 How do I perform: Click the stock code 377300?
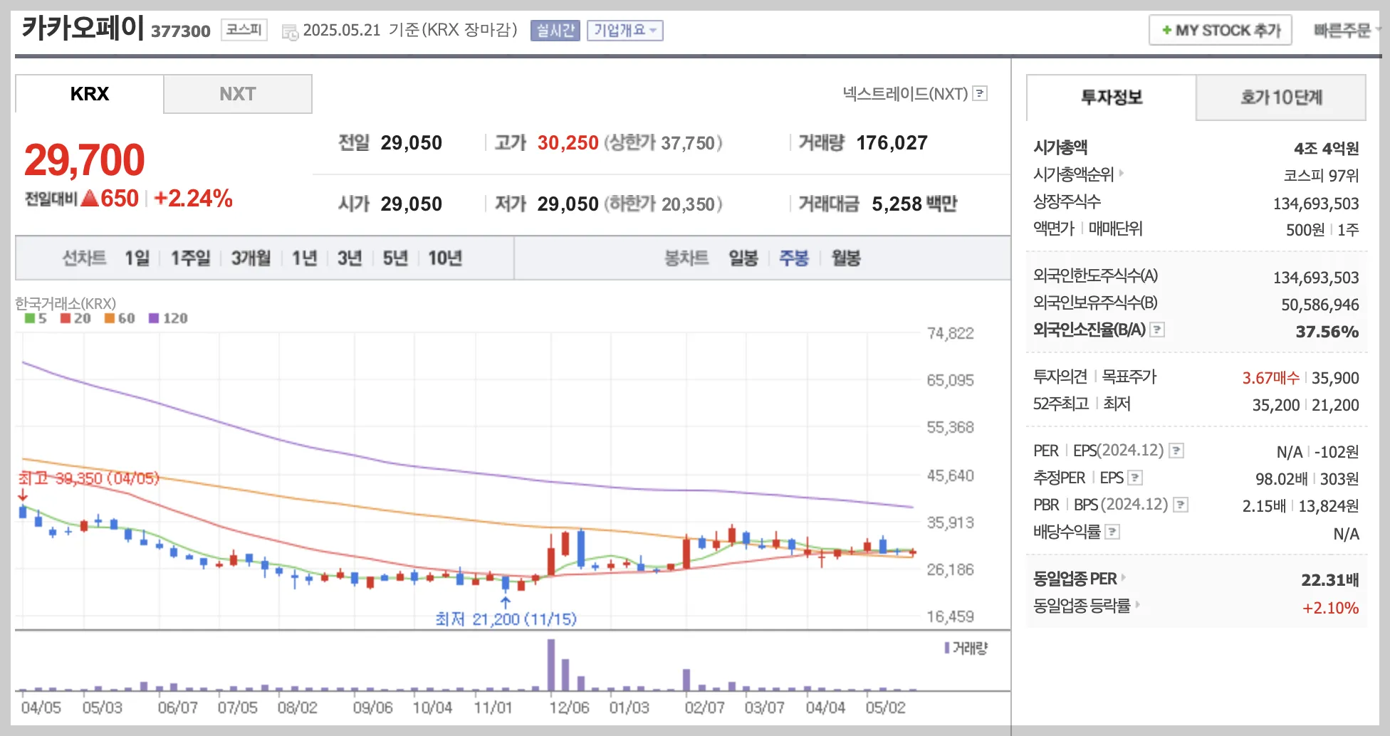(181, 31)
